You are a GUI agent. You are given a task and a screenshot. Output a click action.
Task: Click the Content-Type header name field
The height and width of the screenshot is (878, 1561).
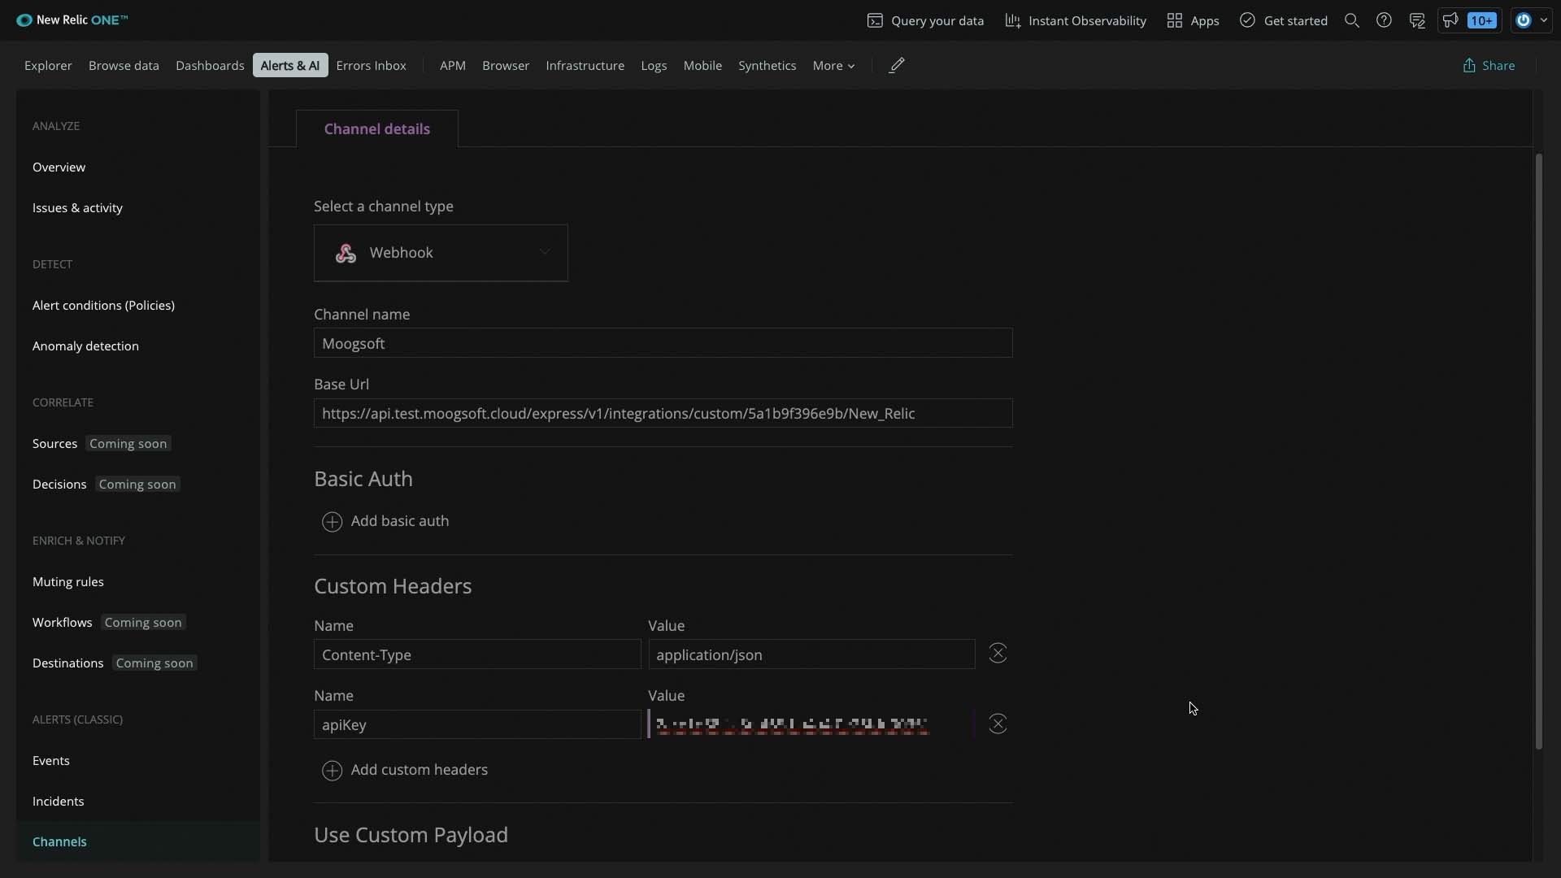click(x=477, y=654)
